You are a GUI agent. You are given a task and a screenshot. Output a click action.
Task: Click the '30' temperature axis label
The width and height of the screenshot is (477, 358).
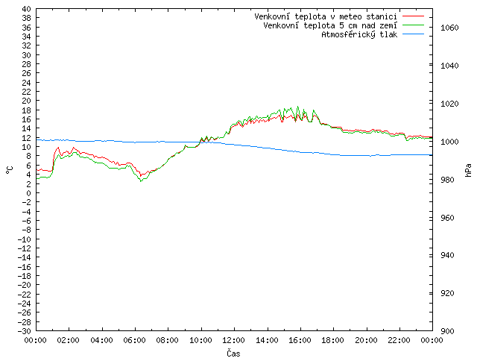27,55
